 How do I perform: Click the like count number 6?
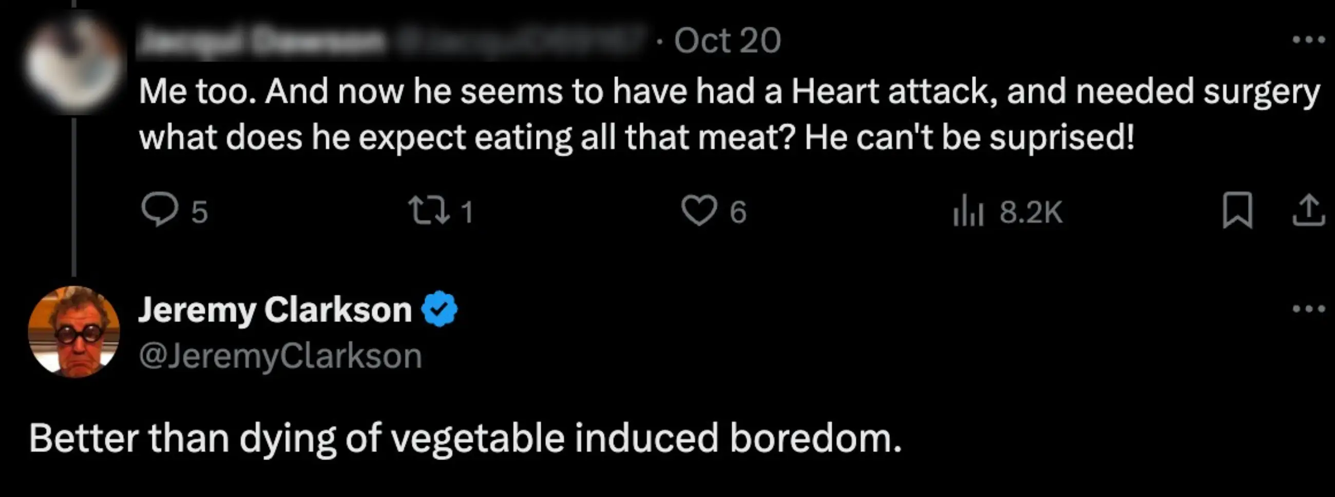click(x=738, y=212)
